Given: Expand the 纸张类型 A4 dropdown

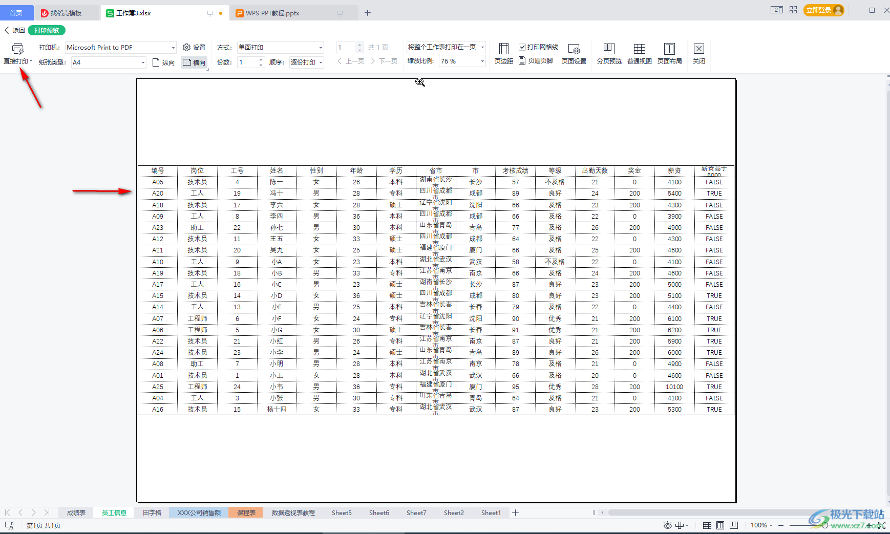Looking at the screenshot, I should point(143,62).
